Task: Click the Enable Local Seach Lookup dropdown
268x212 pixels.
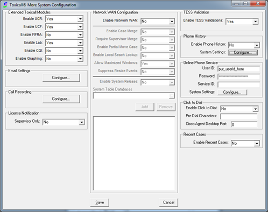Action: (158, 56)
